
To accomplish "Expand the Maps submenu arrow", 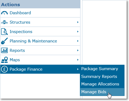I will pos(78,60).
